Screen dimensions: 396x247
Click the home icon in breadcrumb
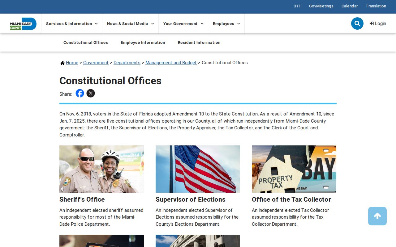(62, 63)
